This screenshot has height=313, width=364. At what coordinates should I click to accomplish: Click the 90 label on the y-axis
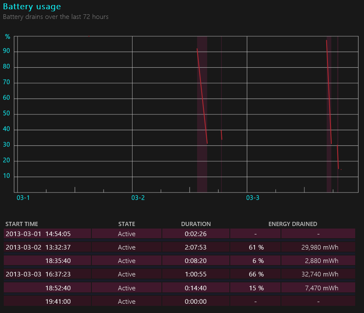7,51
